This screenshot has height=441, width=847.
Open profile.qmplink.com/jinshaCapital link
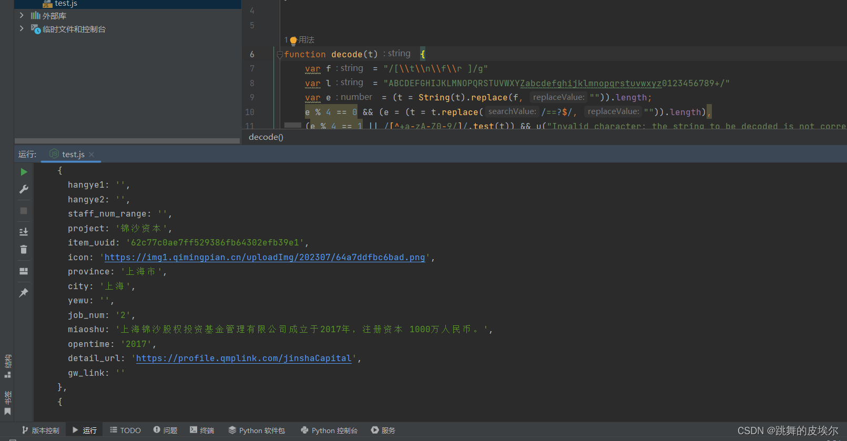coord(243,358)
